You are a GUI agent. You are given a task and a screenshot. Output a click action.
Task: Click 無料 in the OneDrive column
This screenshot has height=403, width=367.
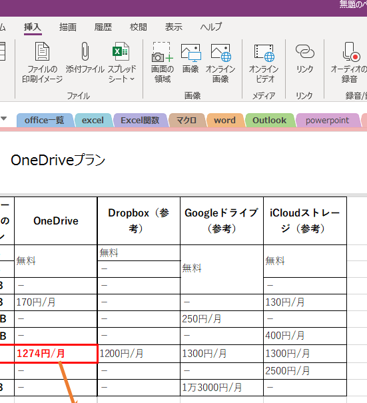coord(26,261)
